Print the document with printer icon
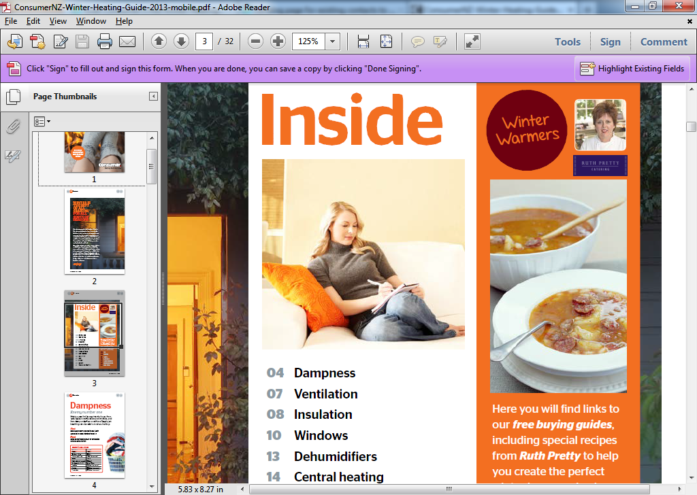Image resolution: width=697 pixels, height=495 pixels. 105,41
